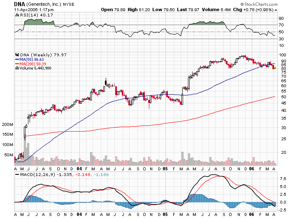
Task: Click the 7.5 label on the MACD axis
Action: pyautogui.click(x=283, y=179)
